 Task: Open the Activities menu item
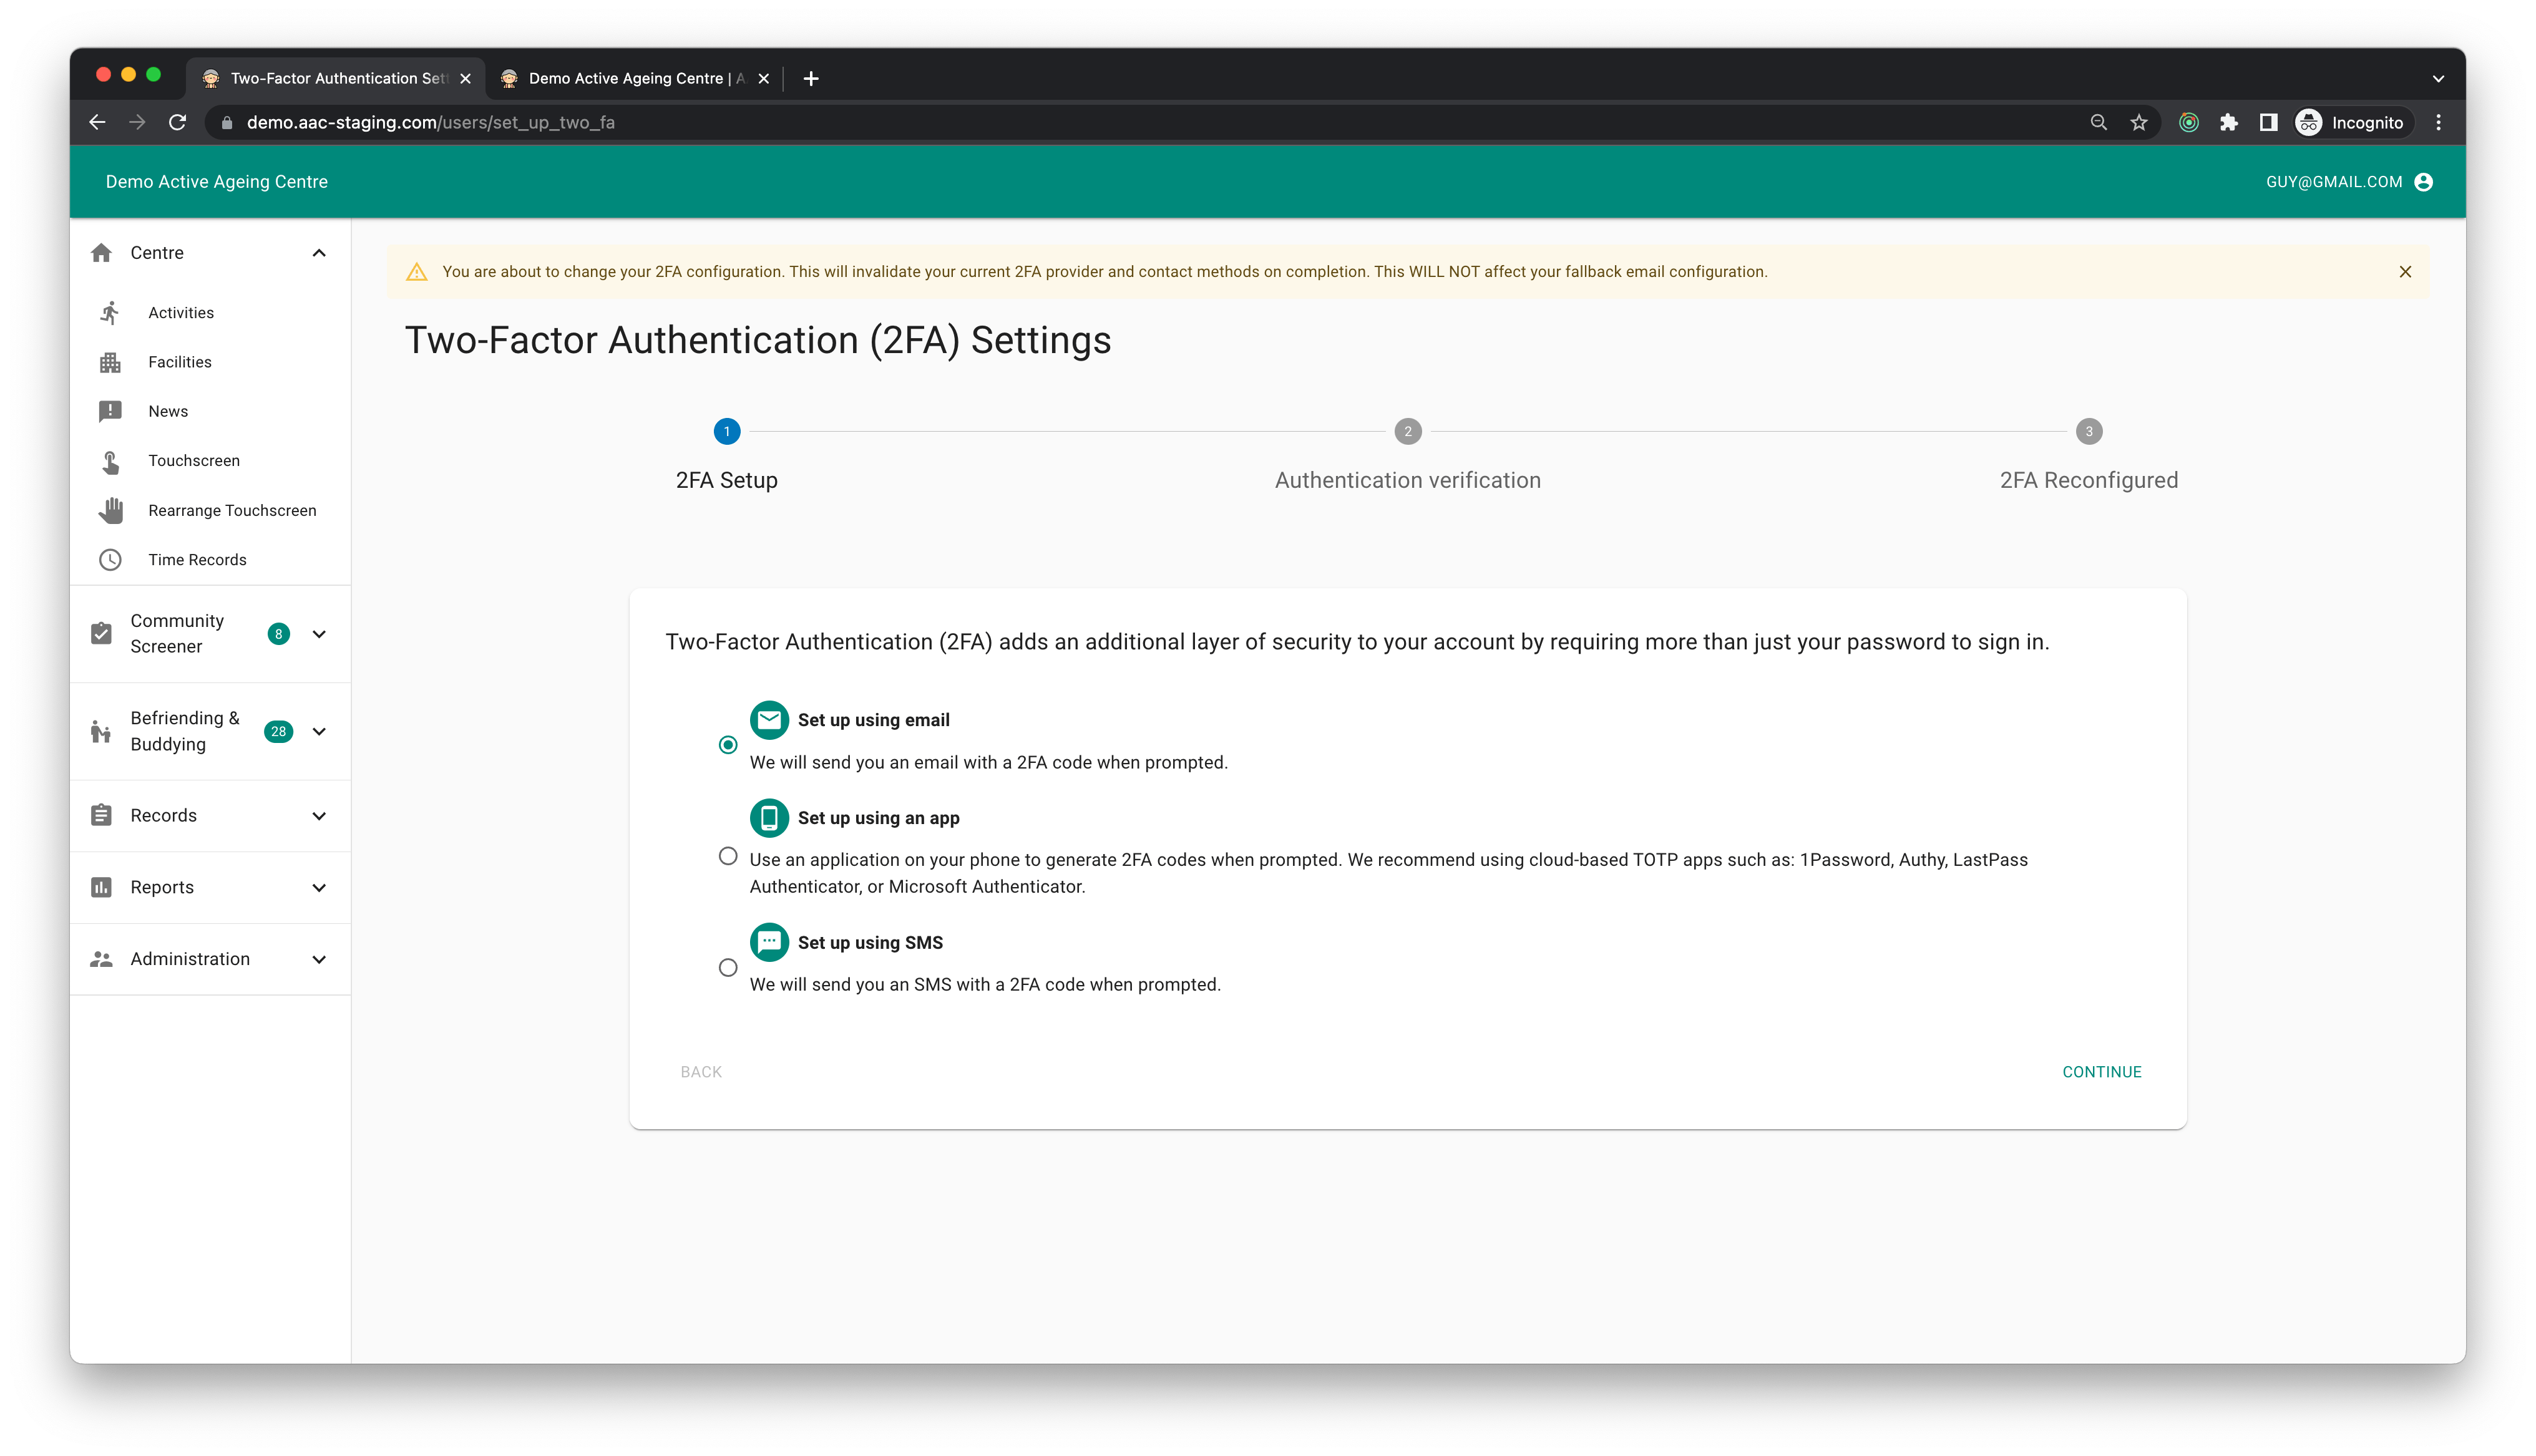[x=210, y=313]
